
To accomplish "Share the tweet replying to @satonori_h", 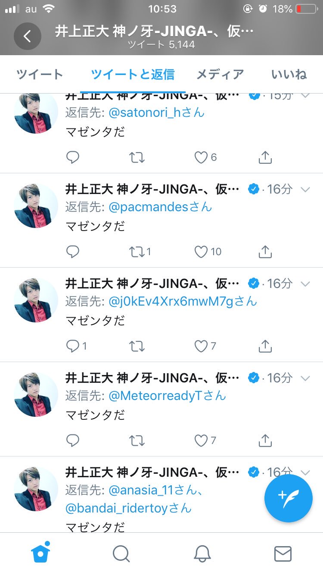I will pos(265,158).
